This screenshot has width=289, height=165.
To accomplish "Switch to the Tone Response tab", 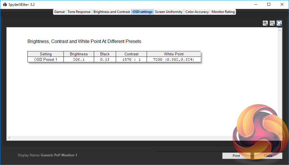I will click(x=79, y=12).
